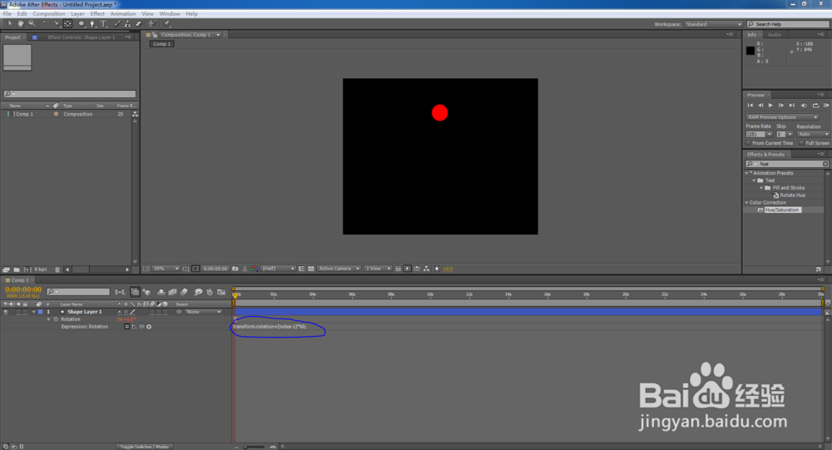
Task: Open the 50% magnification dropdown
Action: (166, 269)
